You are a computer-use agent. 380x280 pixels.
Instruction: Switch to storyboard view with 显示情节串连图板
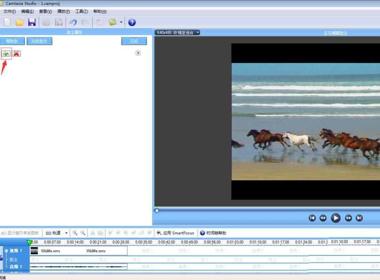pyautogui.click(x=21, y=233)
